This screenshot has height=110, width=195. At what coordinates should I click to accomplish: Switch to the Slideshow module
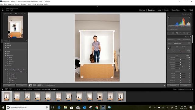[x=175, y=10]
